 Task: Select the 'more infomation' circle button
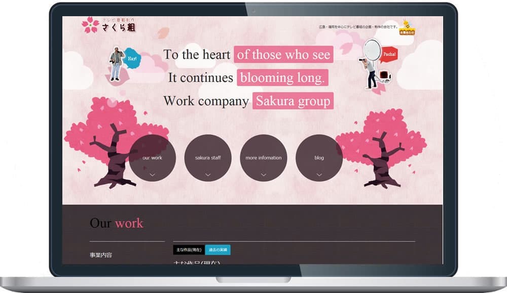[x=264, y=157]
